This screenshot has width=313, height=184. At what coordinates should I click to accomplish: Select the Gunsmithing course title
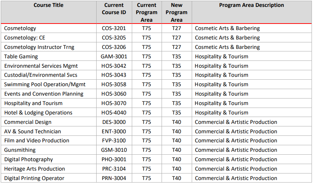20,150
